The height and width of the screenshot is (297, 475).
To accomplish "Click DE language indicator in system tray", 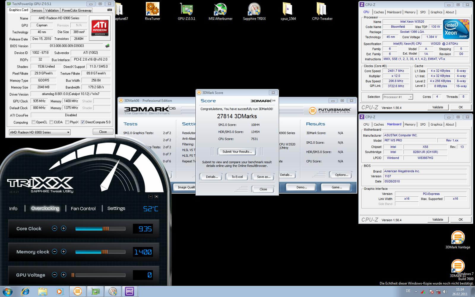I will (x=408, y=291).
